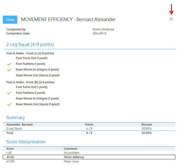Click 'Foot Turns Out' under Front (L)
Viewport: 184px width, 168px height.
tap(32, 58)
